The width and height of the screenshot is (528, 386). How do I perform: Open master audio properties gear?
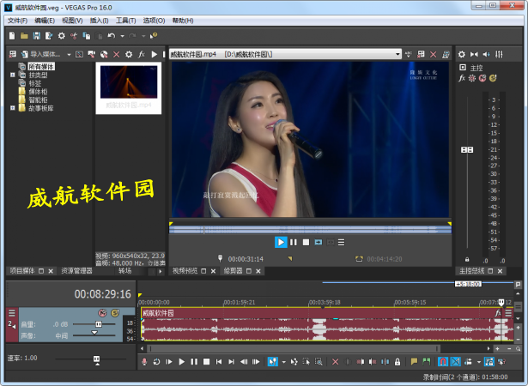coord(462,54)
